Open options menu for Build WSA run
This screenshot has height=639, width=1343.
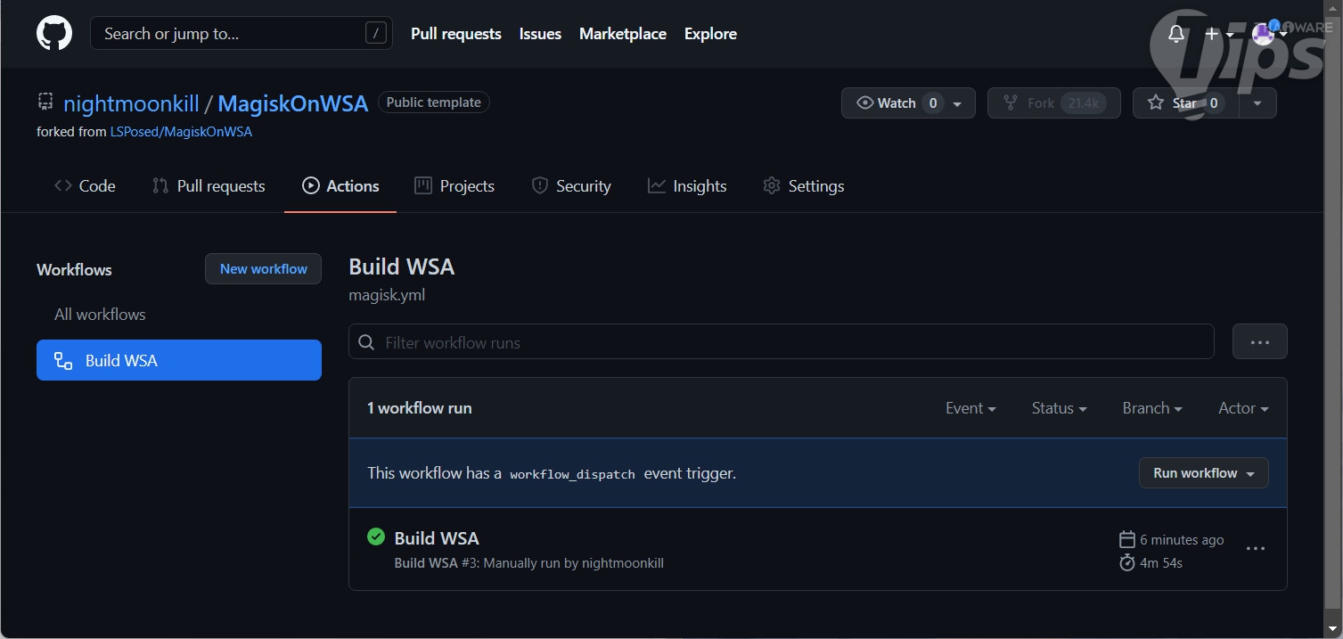(x=1255, y=549)
